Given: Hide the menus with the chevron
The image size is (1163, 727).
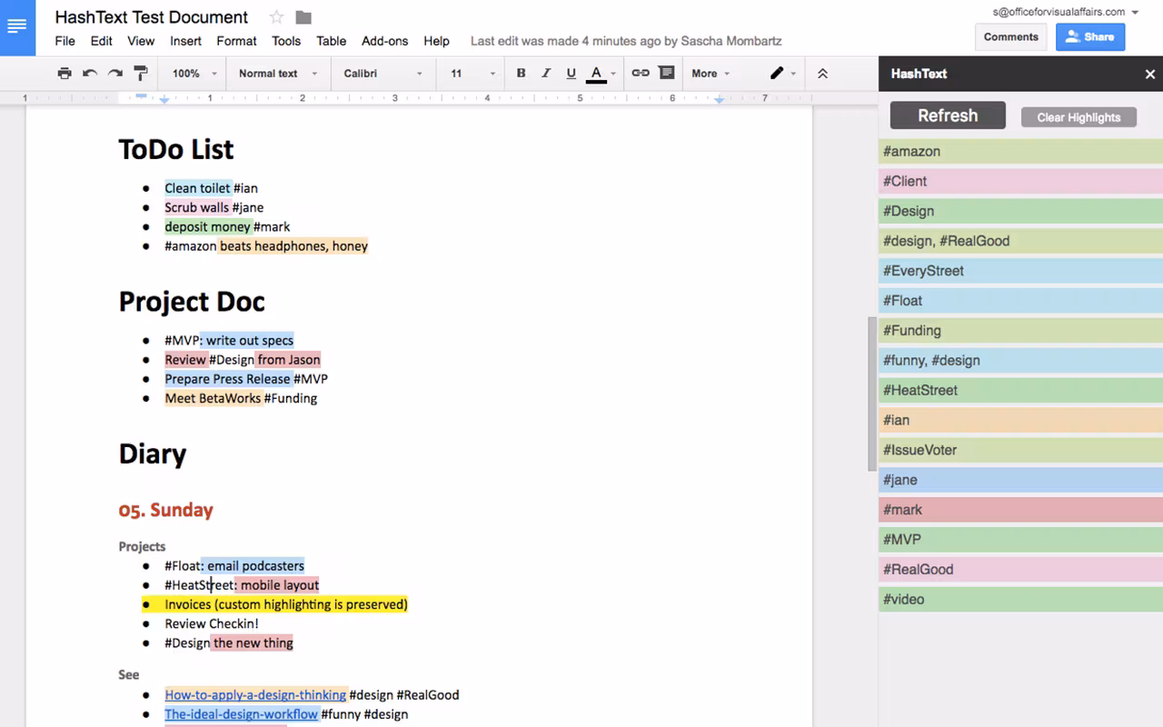Looking at the screenshot, I should [822, 74].
